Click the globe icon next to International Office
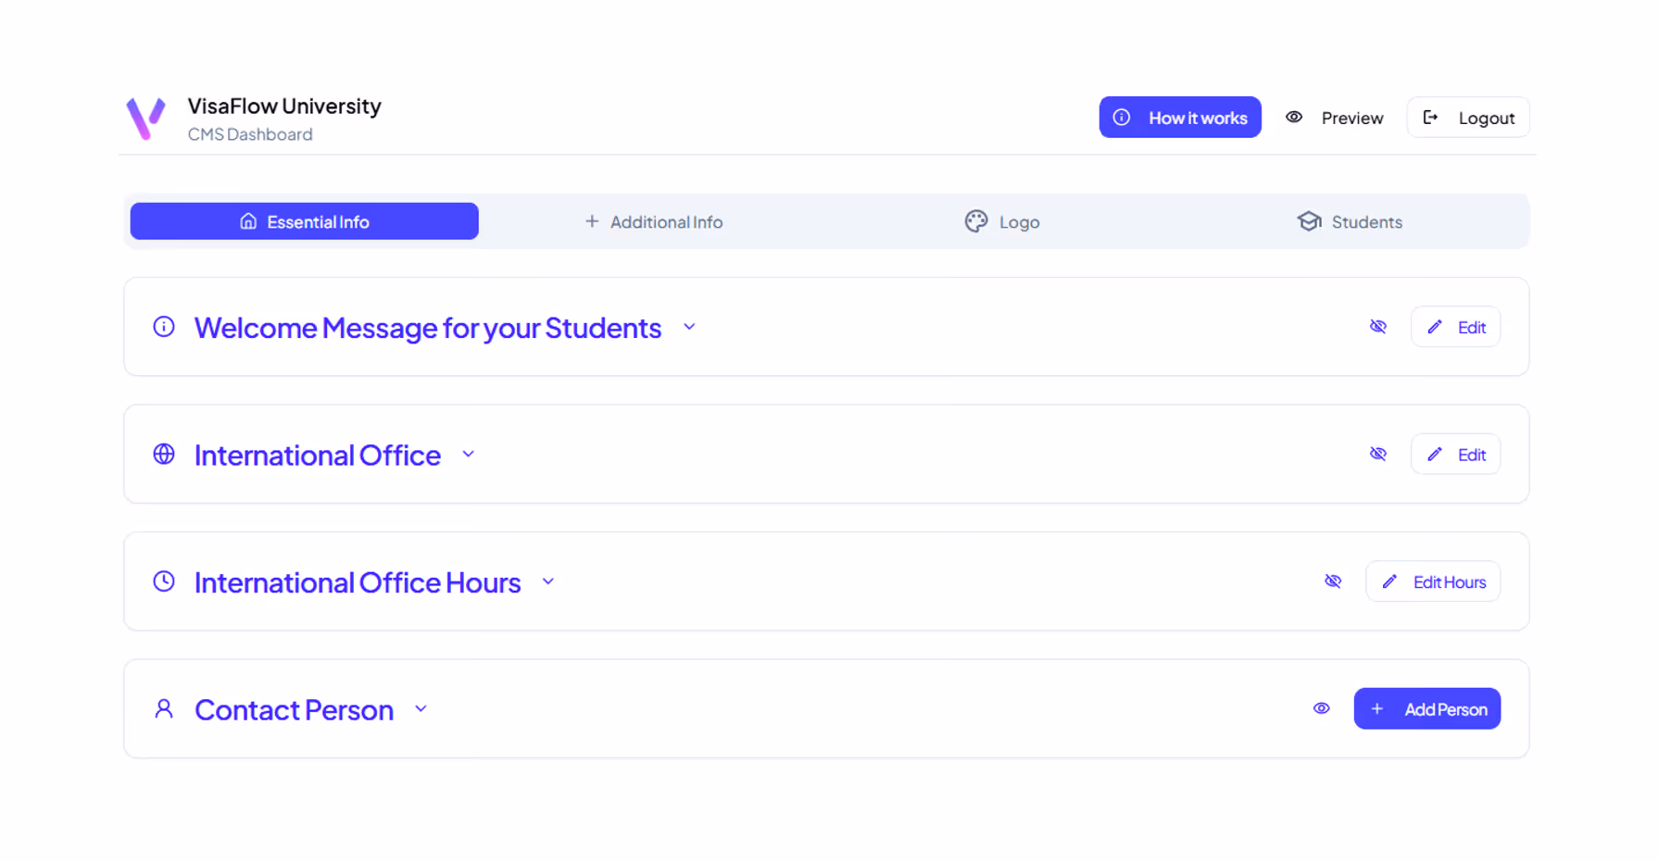The height and width of the screenshot is (862, 1658). pos(164,454)
